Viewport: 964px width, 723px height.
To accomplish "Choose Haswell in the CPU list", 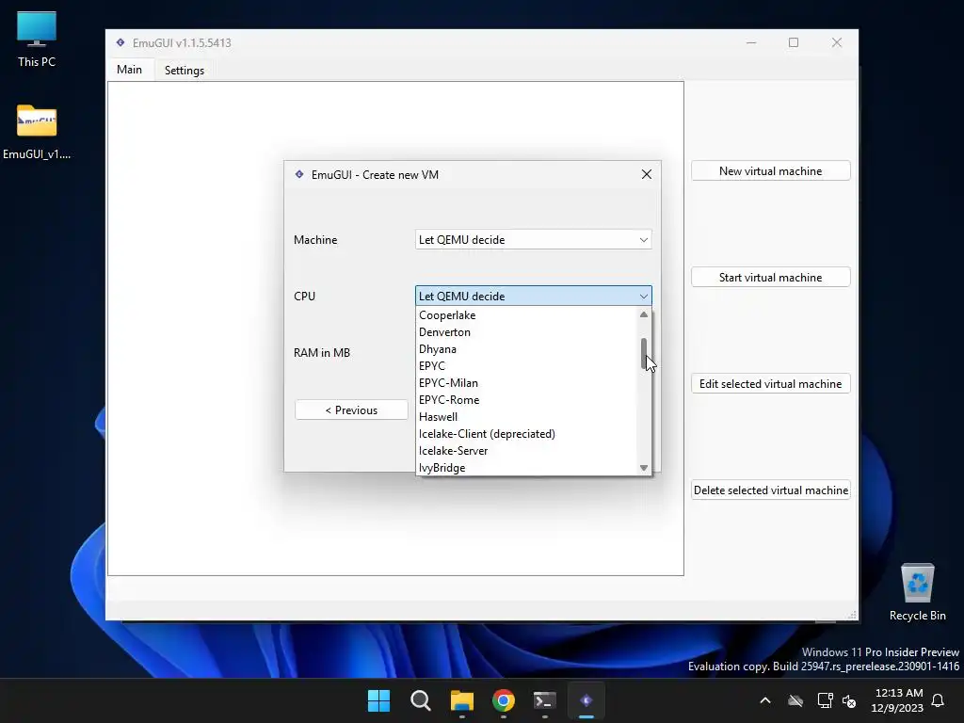I will pos(527,417).
